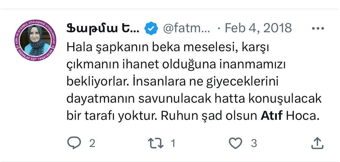Open the three-dot more options menu

pos(318,28)
